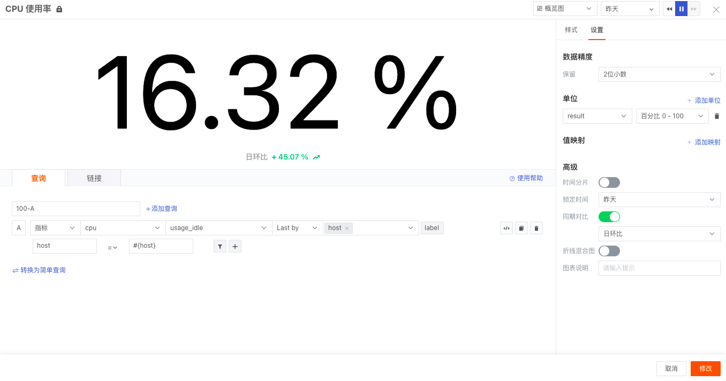This screenshot has height=381, width=726.
Task: Click the 修改 button
Action: pos(706,369)
